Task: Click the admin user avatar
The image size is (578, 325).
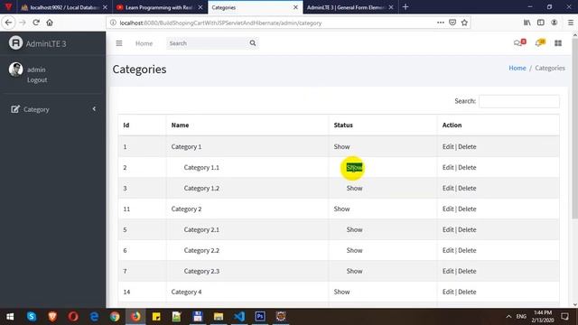Action: coord(16,70)
